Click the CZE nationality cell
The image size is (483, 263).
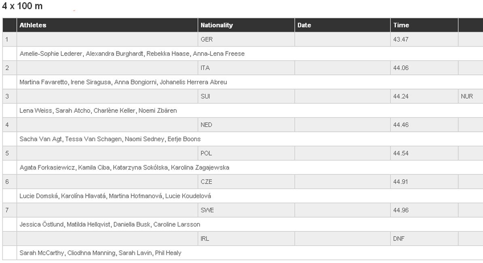coord(246,182)
